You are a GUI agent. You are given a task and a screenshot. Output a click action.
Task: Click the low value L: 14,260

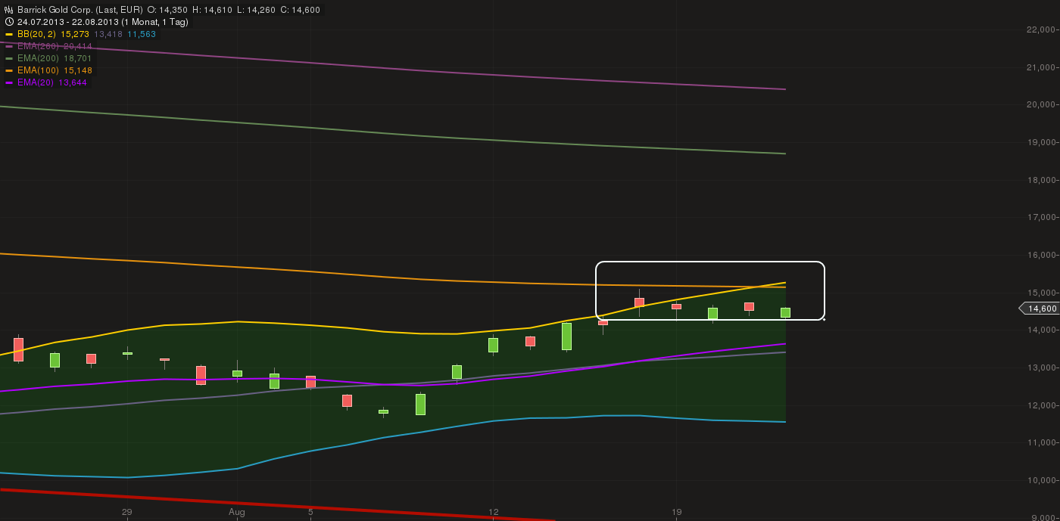click(x=255, y=10)
